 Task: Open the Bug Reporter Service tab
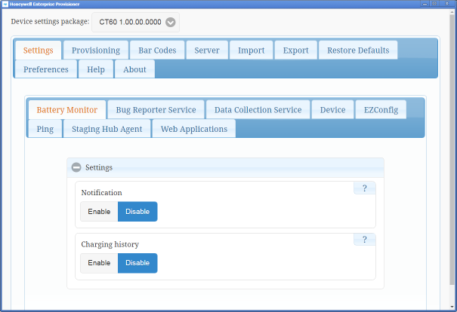pos(156,110)
